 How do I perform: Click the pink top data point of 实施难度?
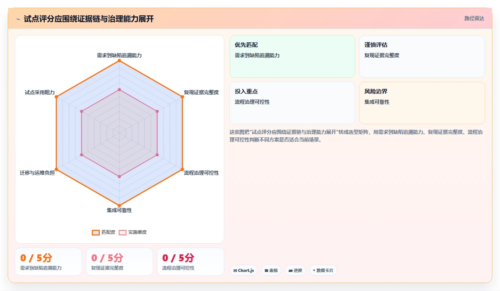click(119, 90)
